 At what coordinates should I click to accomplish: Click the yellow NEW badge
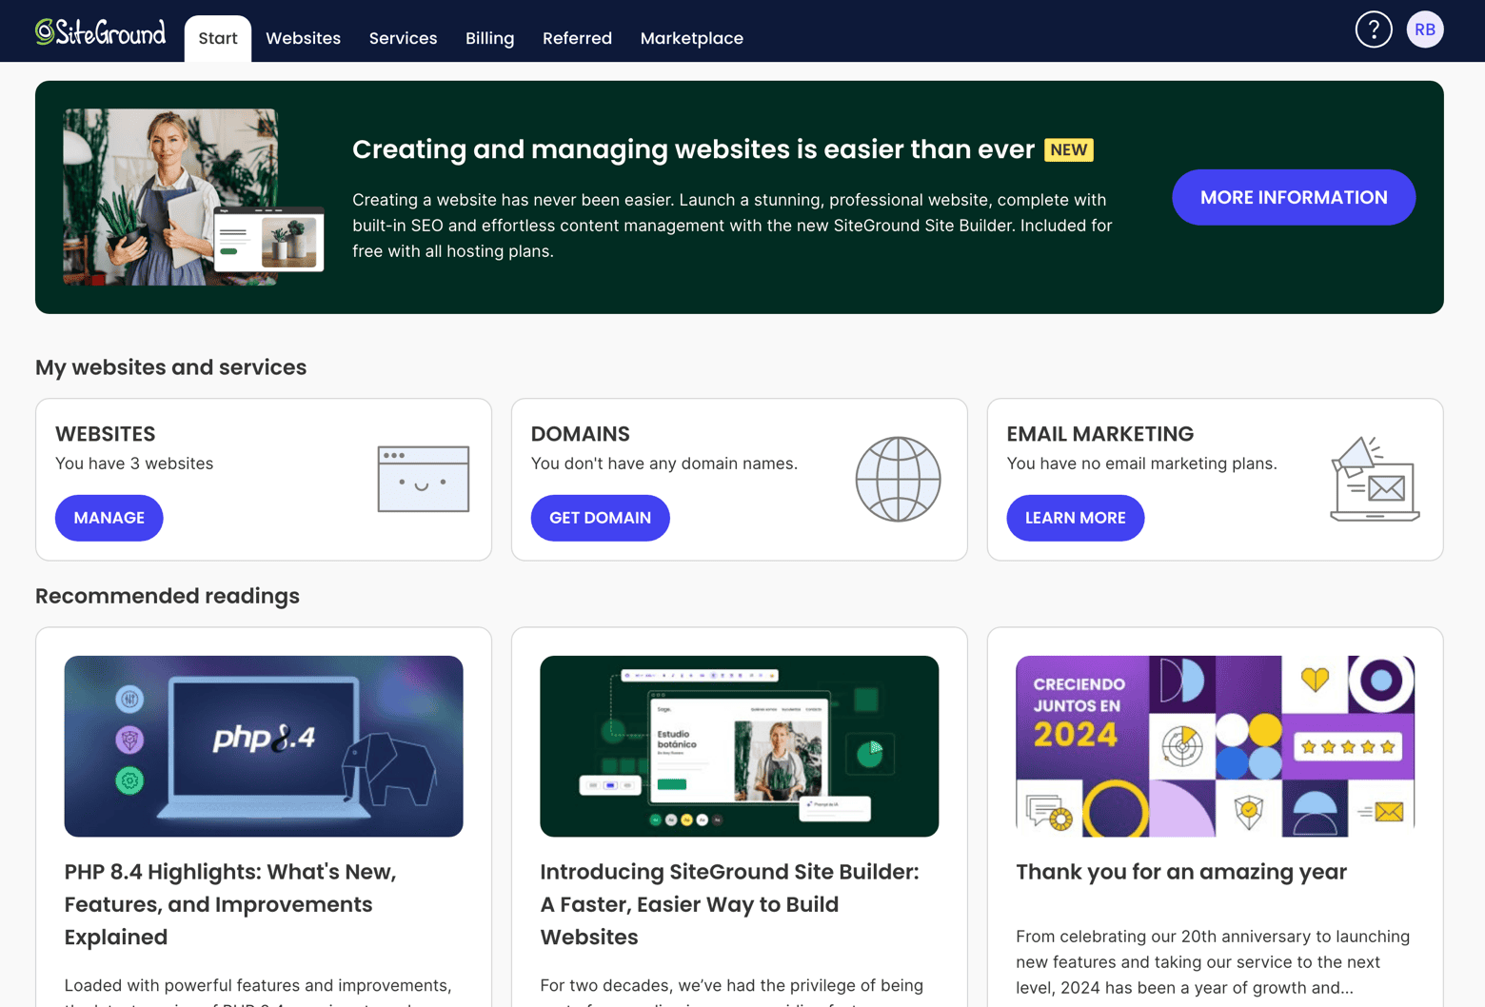coord(1069,149)
